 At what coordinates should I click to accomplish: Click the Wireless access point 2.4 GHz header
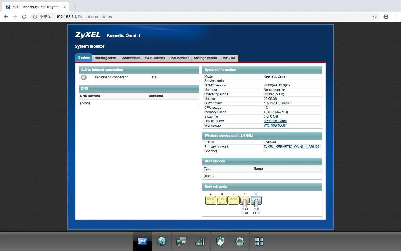click(262, 136)
